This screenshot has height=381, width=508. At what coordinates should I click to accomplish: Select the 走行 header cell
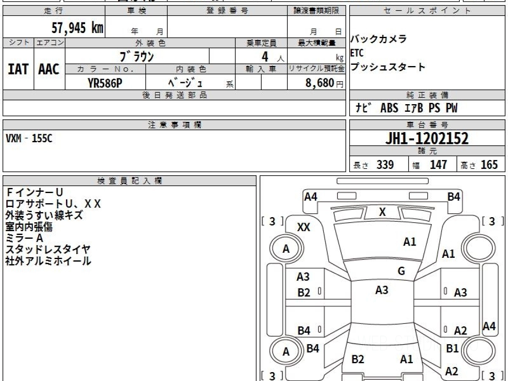pyautogui.click(x=54, y=11)
